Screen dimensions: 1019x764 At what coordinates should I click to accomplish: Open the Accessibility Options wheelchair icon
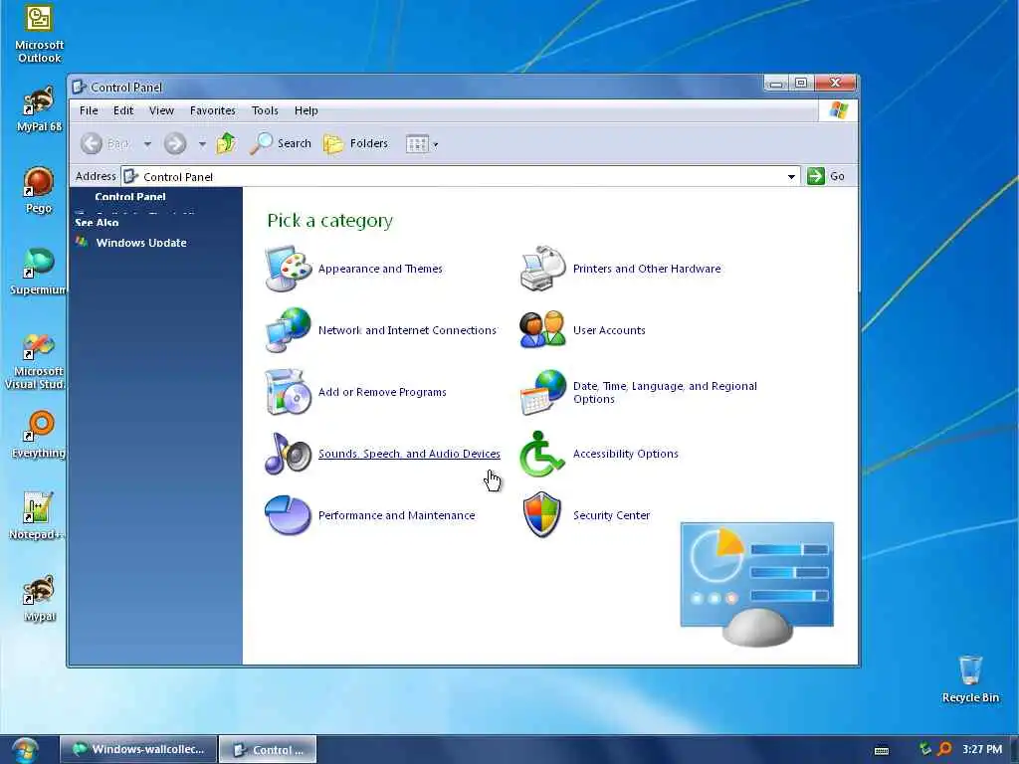[542, 454]
